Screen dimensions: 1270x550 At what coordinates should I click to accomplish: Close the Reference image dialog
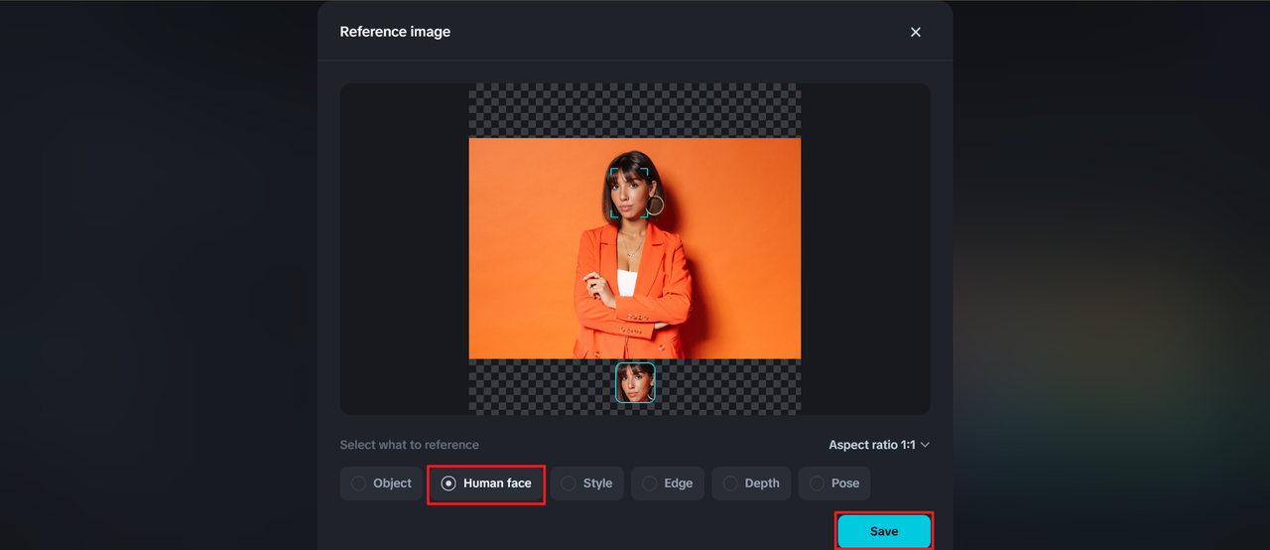point(916,32)
